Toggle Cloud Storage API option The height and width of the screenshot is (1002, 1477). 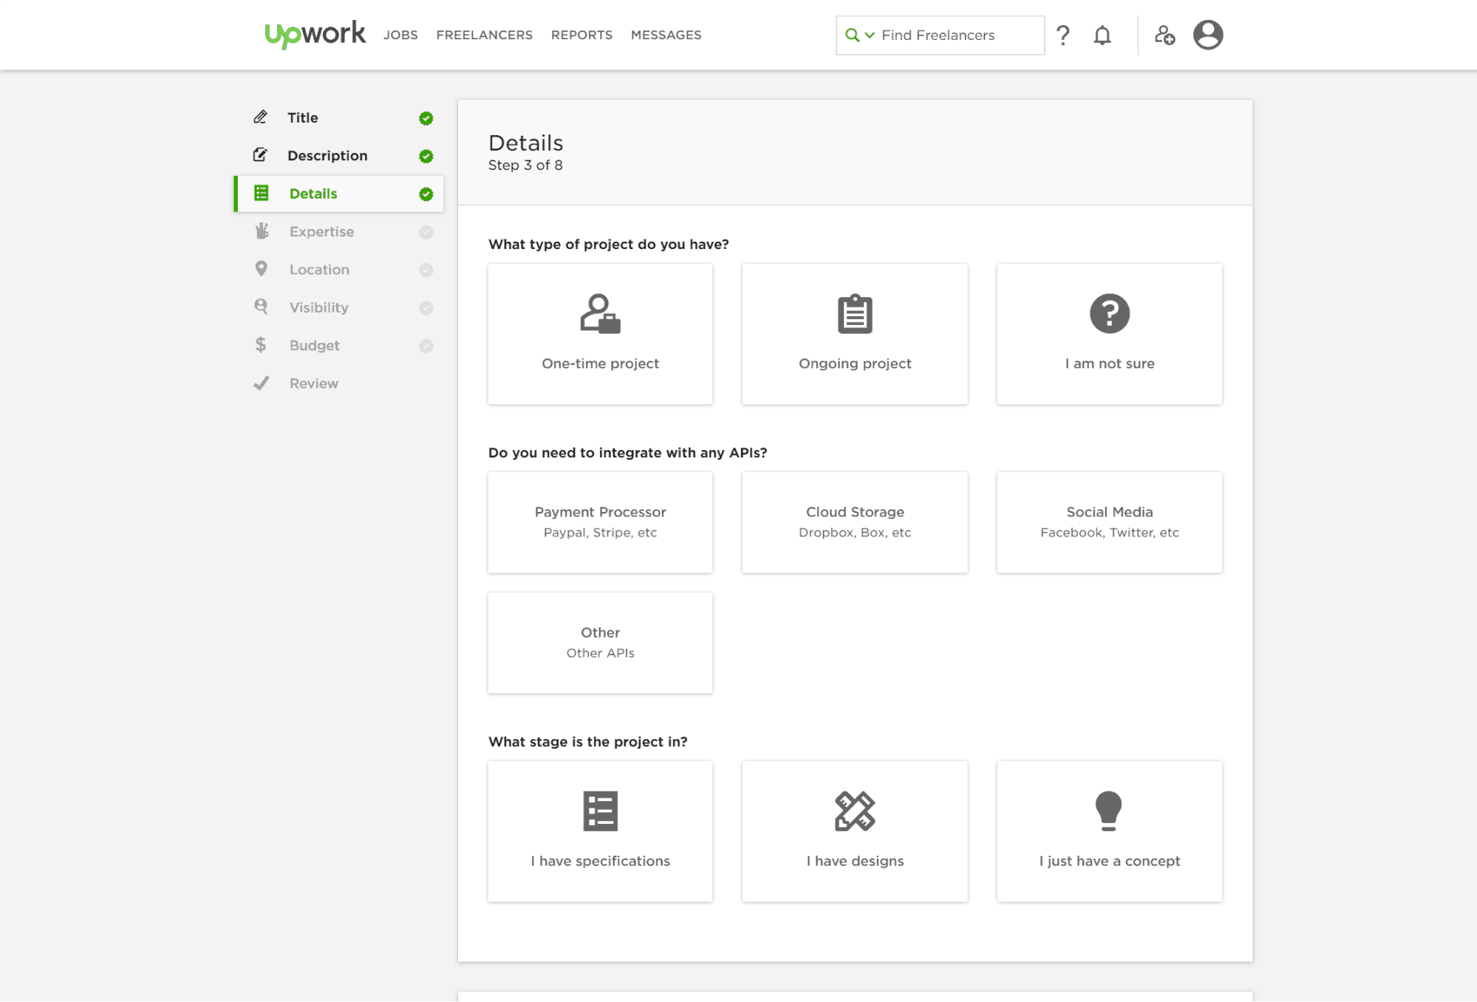pos(855,522)
